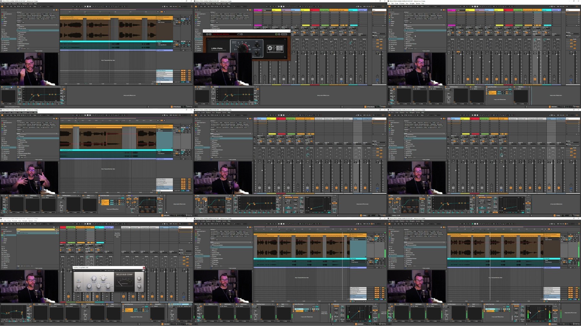Close the Solid Bus Comp plugin window
The width and height of the screenshot is (581, 326).
coord(144,268)
